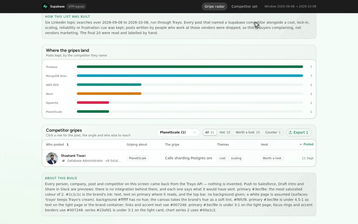Click the Supabase lightning logo icon

pyautogui.click(x=45, y=6)
